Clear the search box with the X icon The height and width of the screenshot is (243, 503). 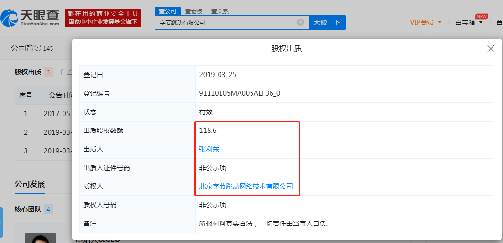(x=300, y=22)
